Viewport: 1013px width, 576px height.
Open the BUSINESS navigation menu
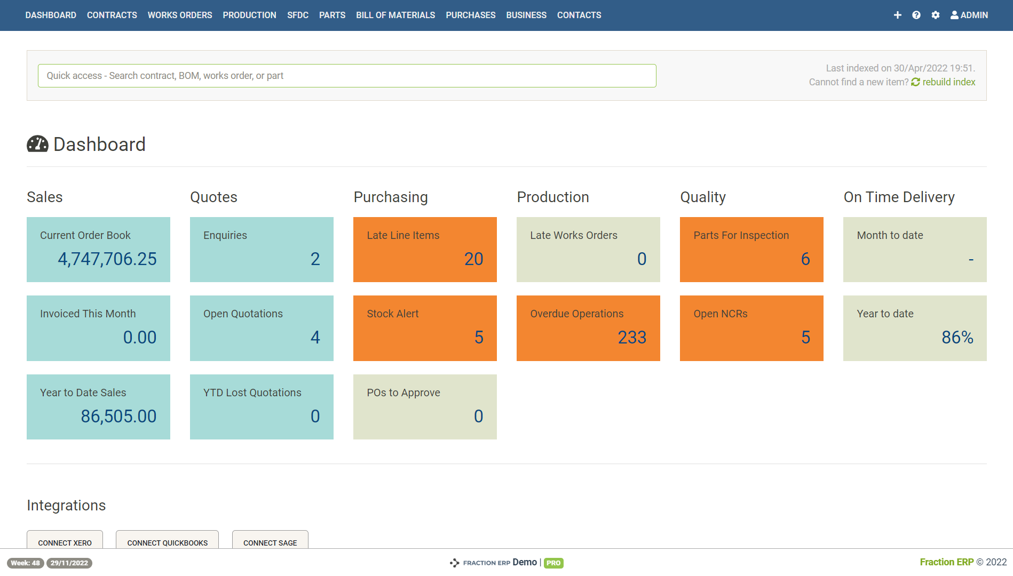(526, 15)
